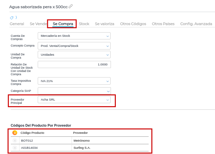
Task: Select the Otros Códigos tab
Action: (x=133, y=24)
